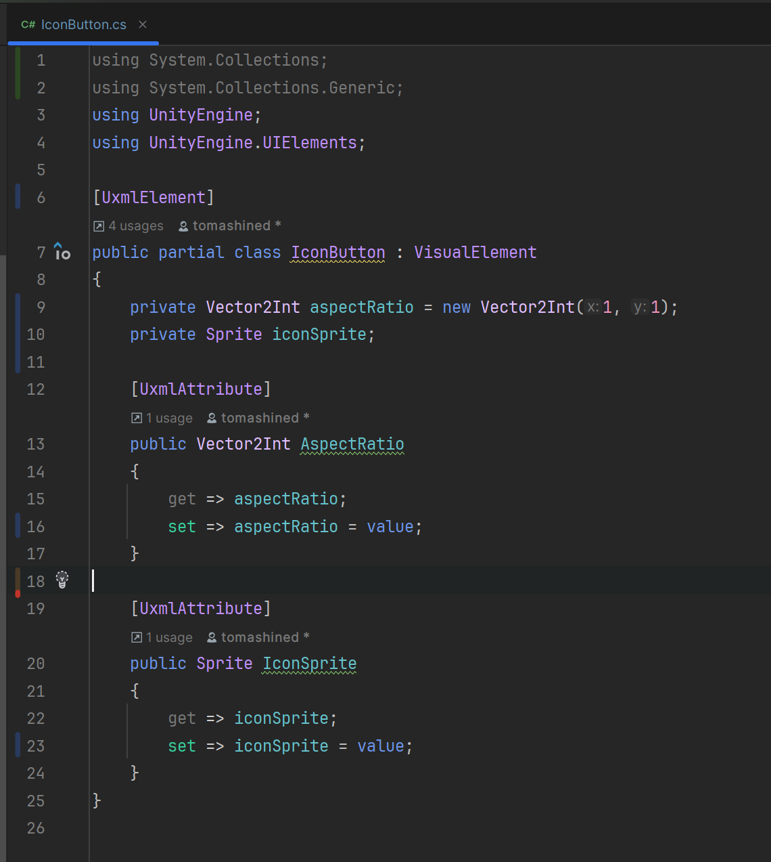Click the usages arrow icon above class IconButton
This screenshot has width=771, height=862.
pos(99,225)
